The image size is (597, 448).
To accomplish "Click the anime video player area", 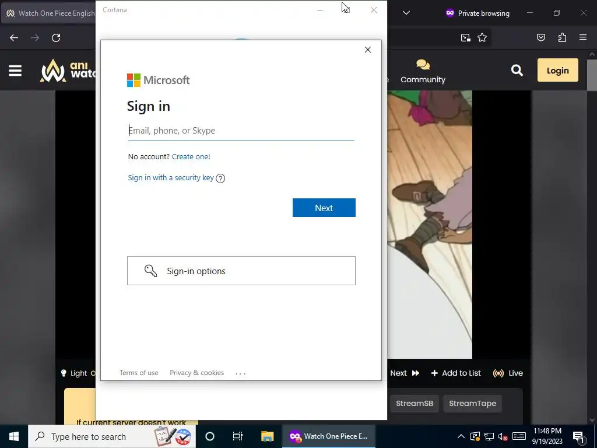I will (430, 225).
